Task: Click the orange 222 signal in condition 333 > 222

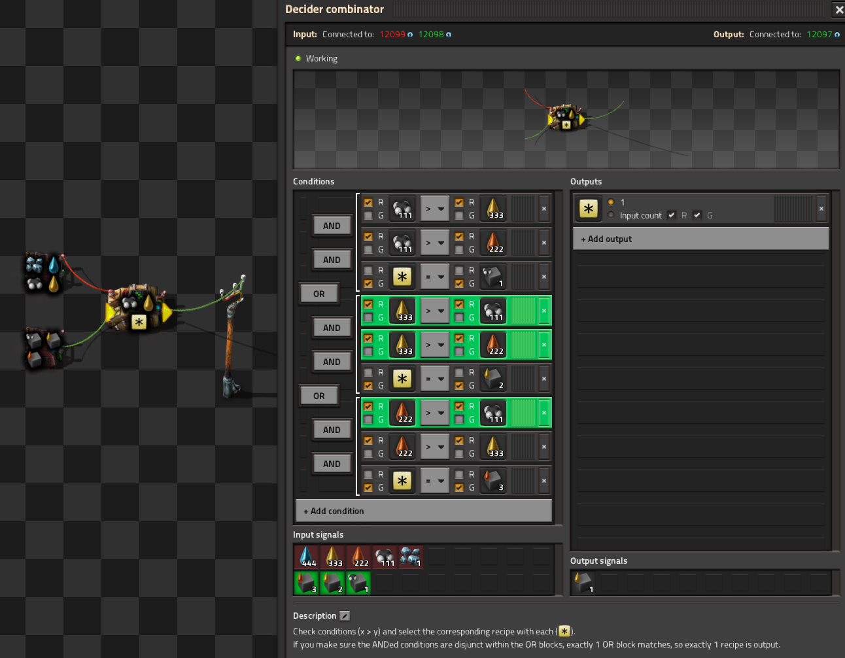Action: point(493,345)
